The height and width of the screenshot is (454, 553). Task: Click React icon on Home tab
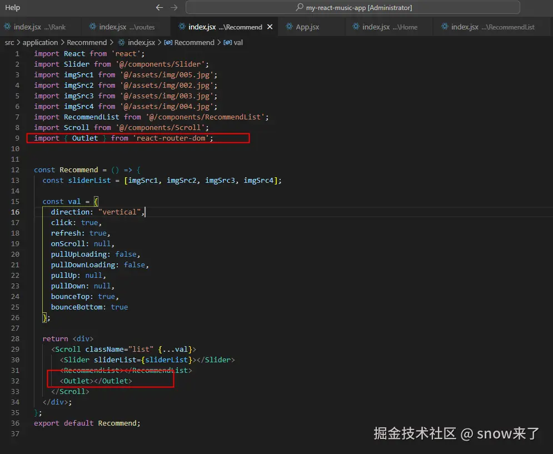pos(356,27)
